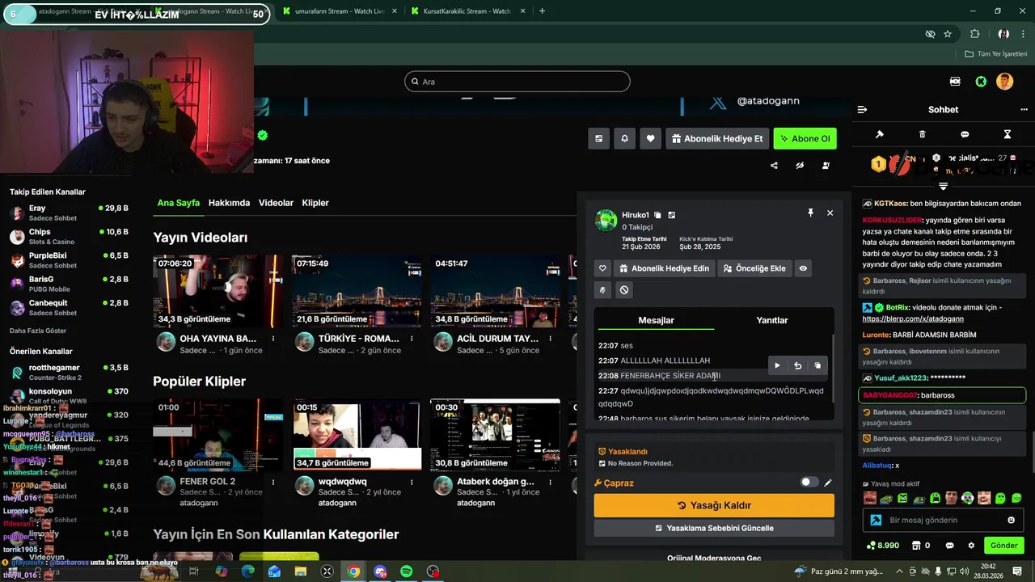Open the Ataberk doğan clip thumbnail
The width and height of the screenshot is (1035, 582).
pos(495,434)
